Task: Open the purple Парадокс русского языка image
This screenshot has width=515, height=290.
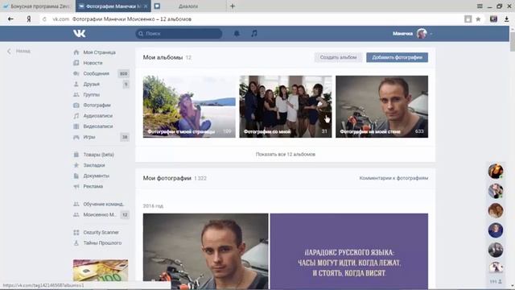Action: click(349, 251)
